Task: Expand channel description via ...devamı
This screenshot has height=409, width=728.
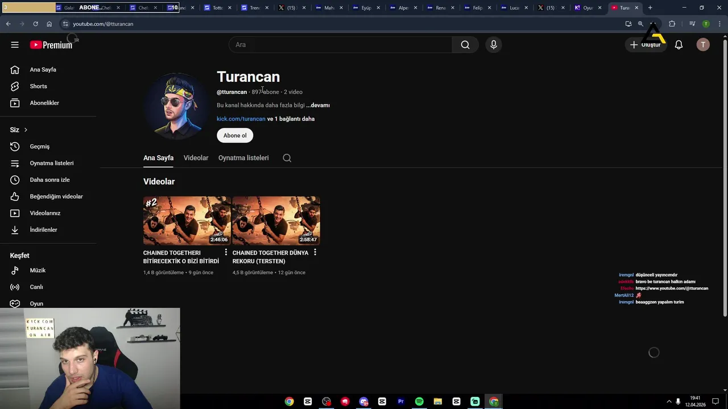Action: (x=318, y=105)
